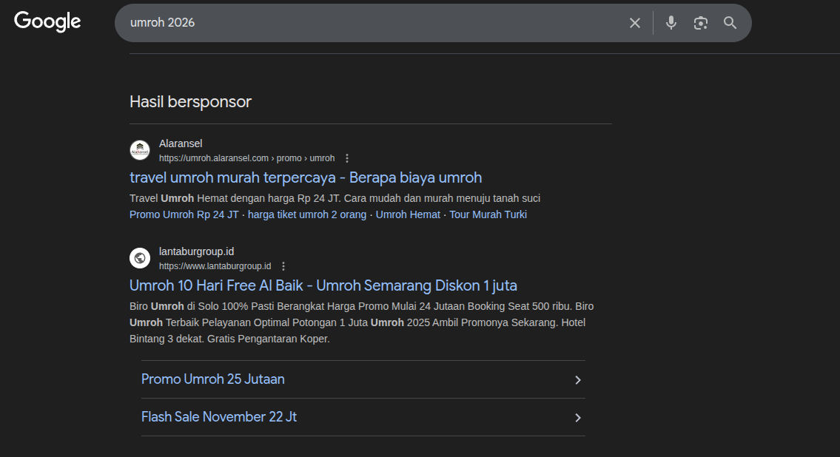Open Google Lens image search icon
The width and height of the screenshot is (840, 457).
[700, 23]
